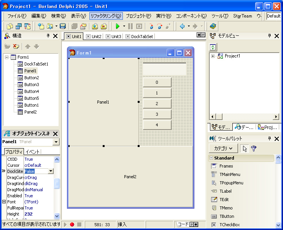Open dropdown next to Open file icon
This screenshot has width=283, height=230.
pos(56,26)
